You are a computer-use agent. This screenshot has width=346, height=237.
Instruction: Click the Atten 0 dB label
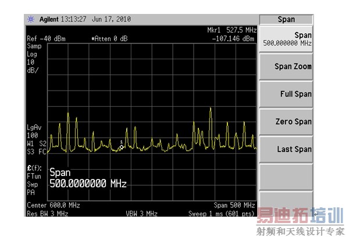[x=110, y=39]
